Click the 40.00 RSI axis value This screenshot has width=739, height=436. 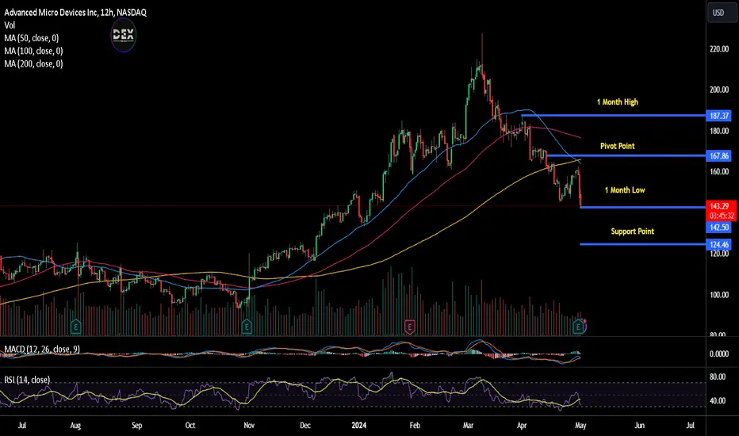(718, 400)
